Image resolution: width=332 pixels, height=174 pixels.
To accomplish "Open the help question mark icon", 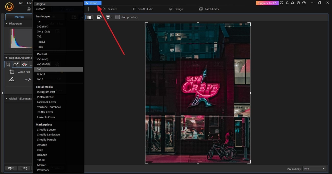I will (304, 3).
